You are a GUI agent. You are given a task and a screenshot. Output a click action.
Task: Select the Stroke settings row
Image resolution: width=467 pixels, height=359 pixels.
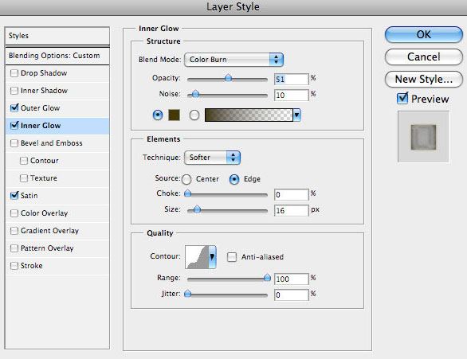pos(57,266)
